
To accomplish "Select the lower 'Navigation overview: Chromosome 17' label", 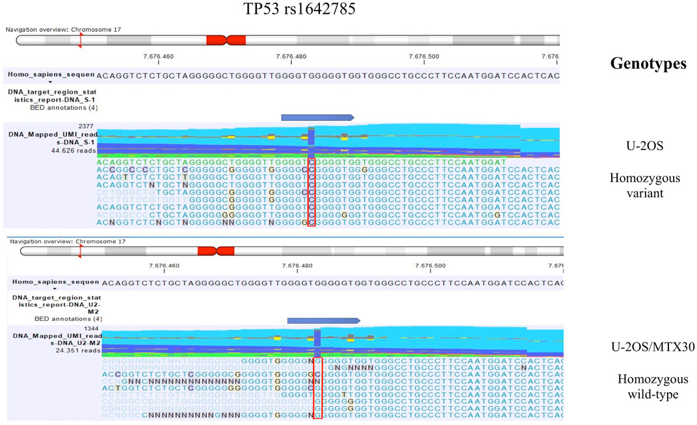I will pos(68,241).
